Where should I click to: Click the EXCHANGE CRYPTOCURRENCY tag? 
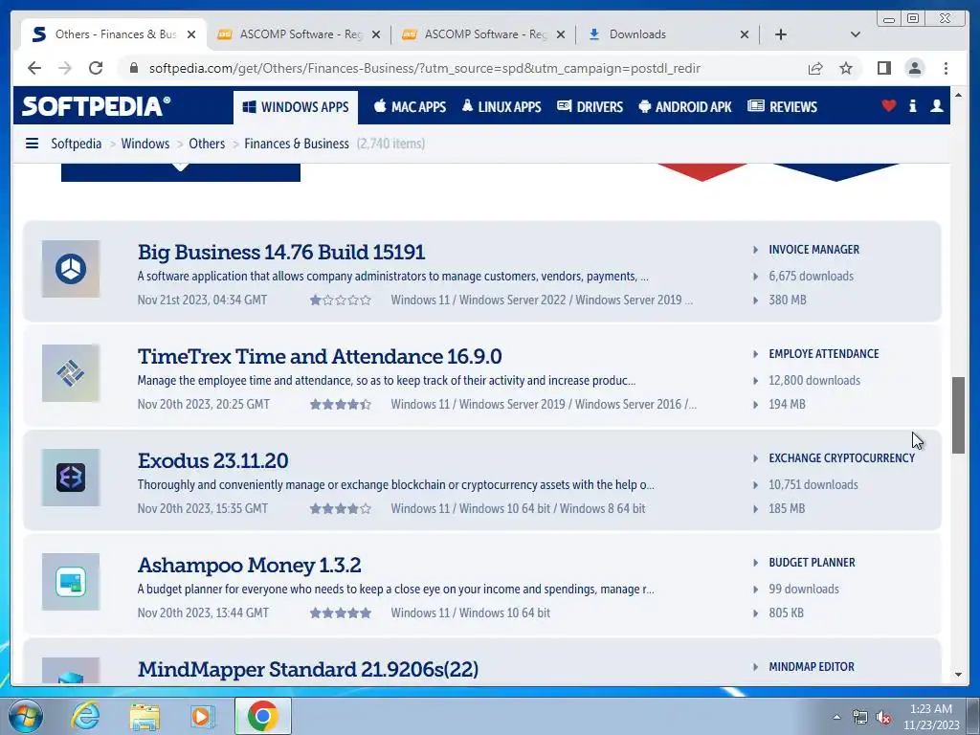point(842,458)
